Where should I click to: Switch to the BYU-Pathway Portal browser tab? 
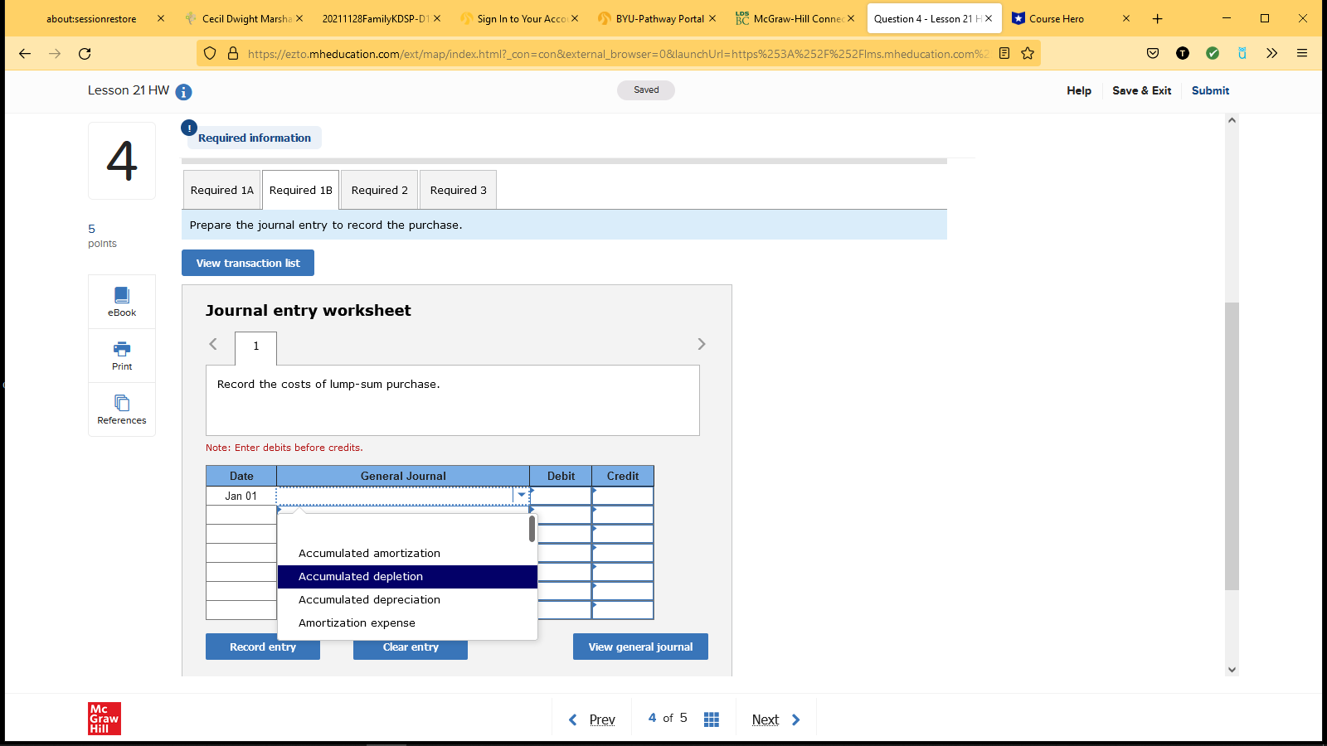tap(659, 18)
